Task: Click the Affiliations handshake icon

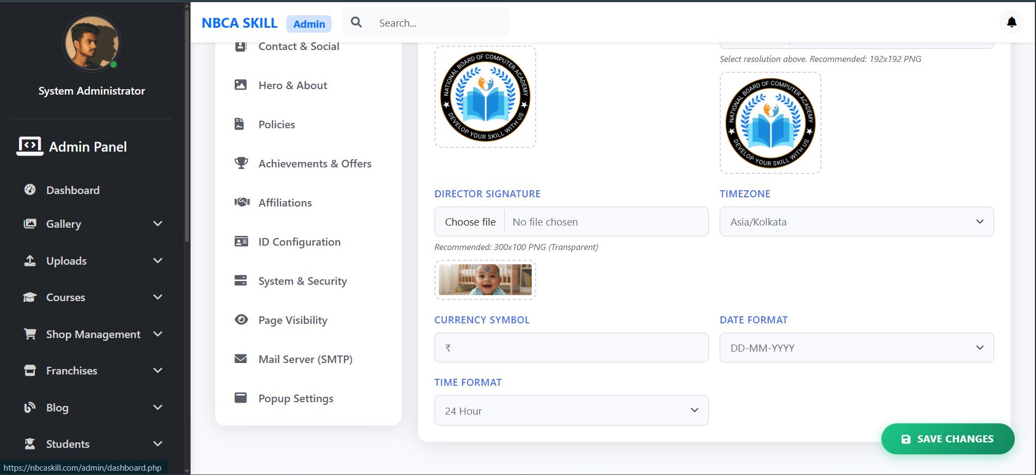Action: pyautogui.click(x=242, y=202)
